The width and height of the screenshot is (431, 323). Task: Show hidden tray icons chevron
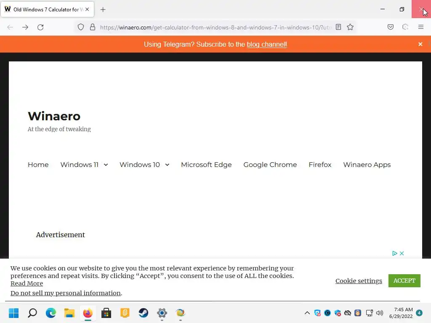pos(307,313)
